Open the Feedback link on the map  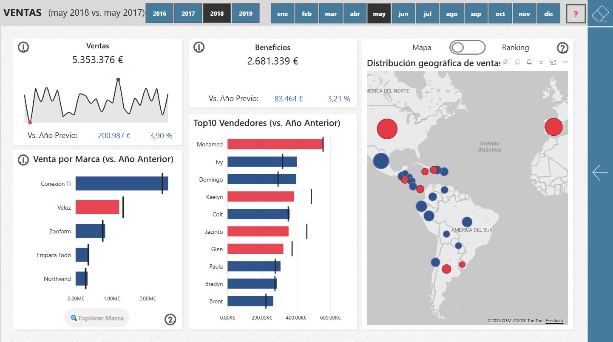click(554, 321)
